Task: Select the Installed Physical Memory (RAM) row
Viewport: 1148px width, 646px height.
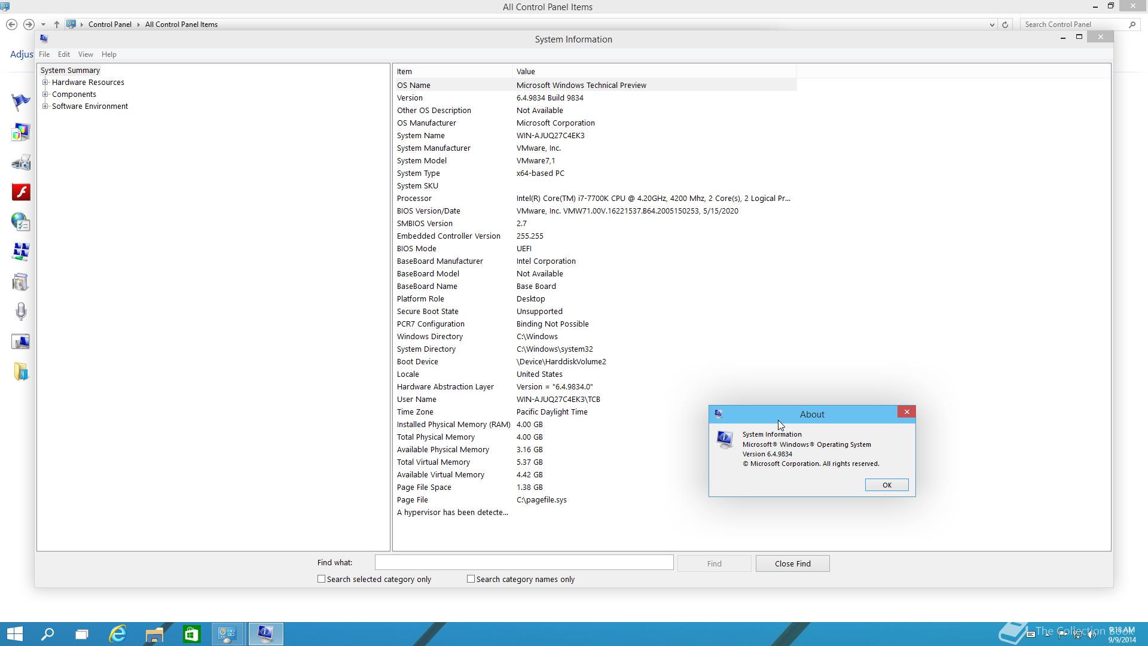Action: click(x=595, y=425)
